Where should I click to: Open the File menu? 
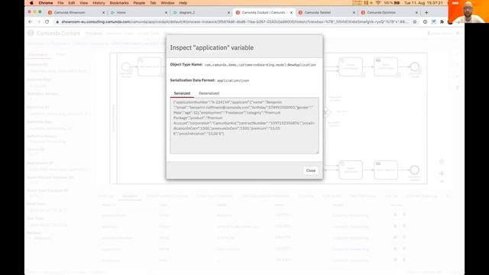(60, 3)
